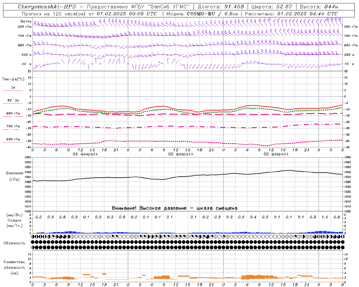Viewport: 359px width, 287px height.
Task: Click the 700 гПа temperature legend entry
Action: point(13,126)
